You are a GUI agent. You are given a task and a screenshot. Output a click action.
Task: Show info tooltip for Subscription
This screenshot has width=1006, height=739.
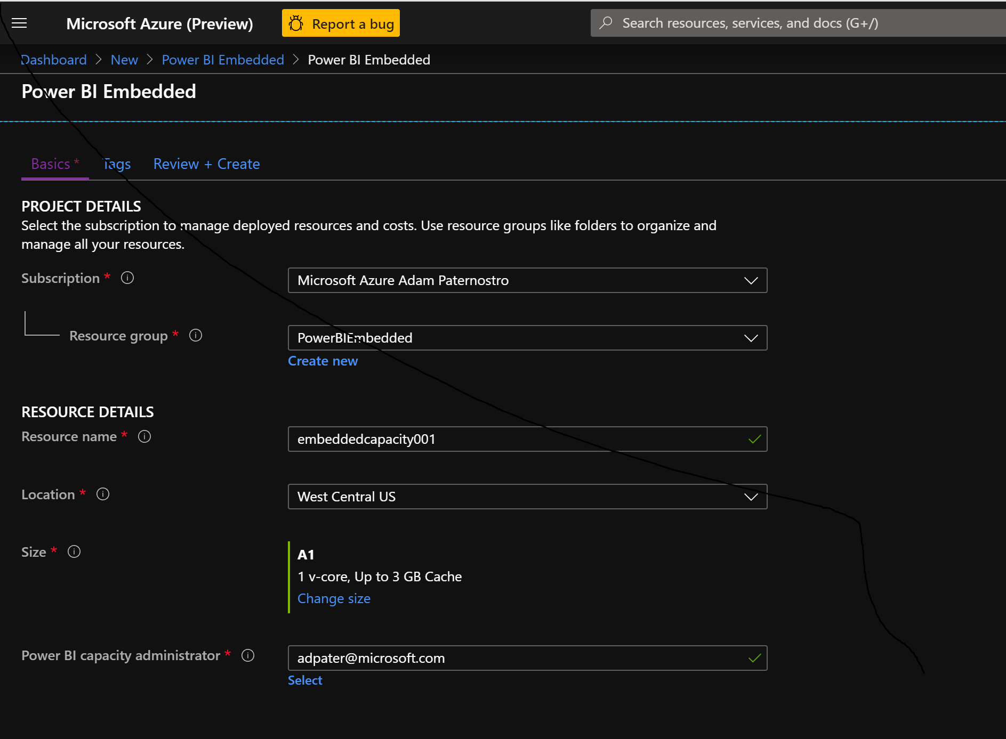click(x=127, y=278)
